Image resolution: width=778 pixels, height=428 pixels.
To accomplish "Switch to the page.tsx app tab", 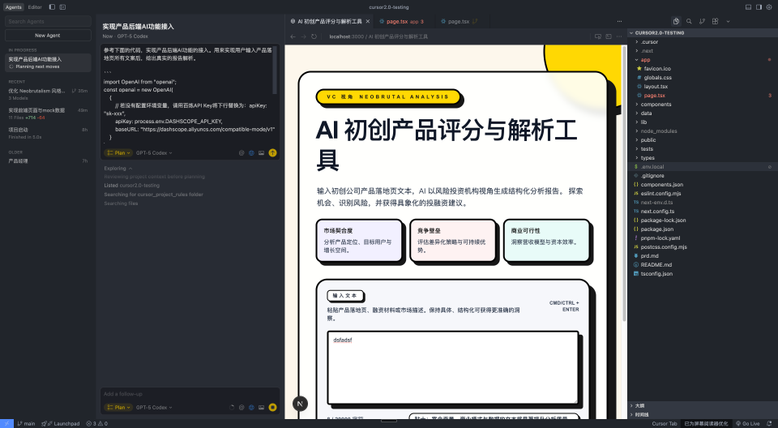I will 404,21.
